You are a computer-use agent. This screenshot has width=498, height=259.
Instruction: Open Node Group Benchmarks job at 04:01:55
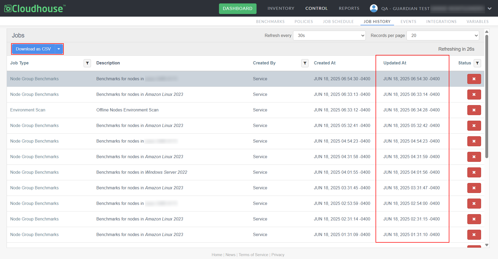click(x=34, y=172)
